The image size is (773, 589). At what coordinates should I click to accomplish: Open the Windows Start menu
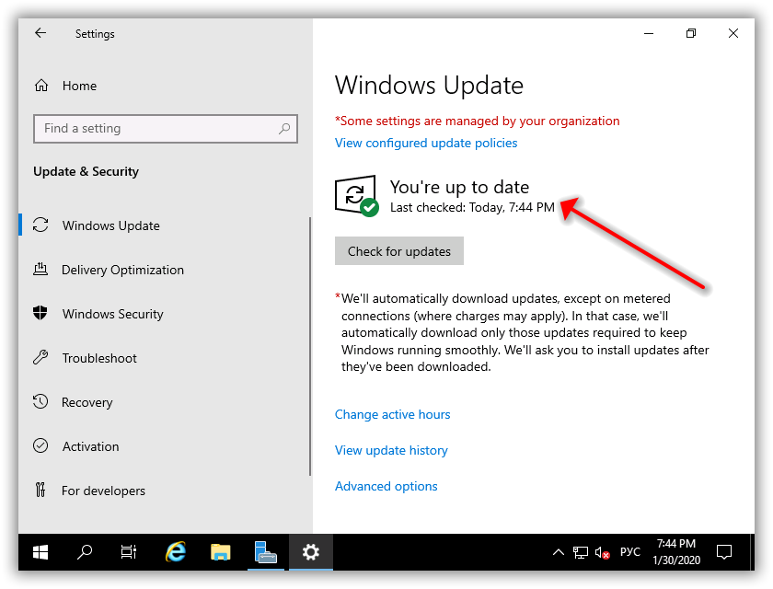click(40, 552)
